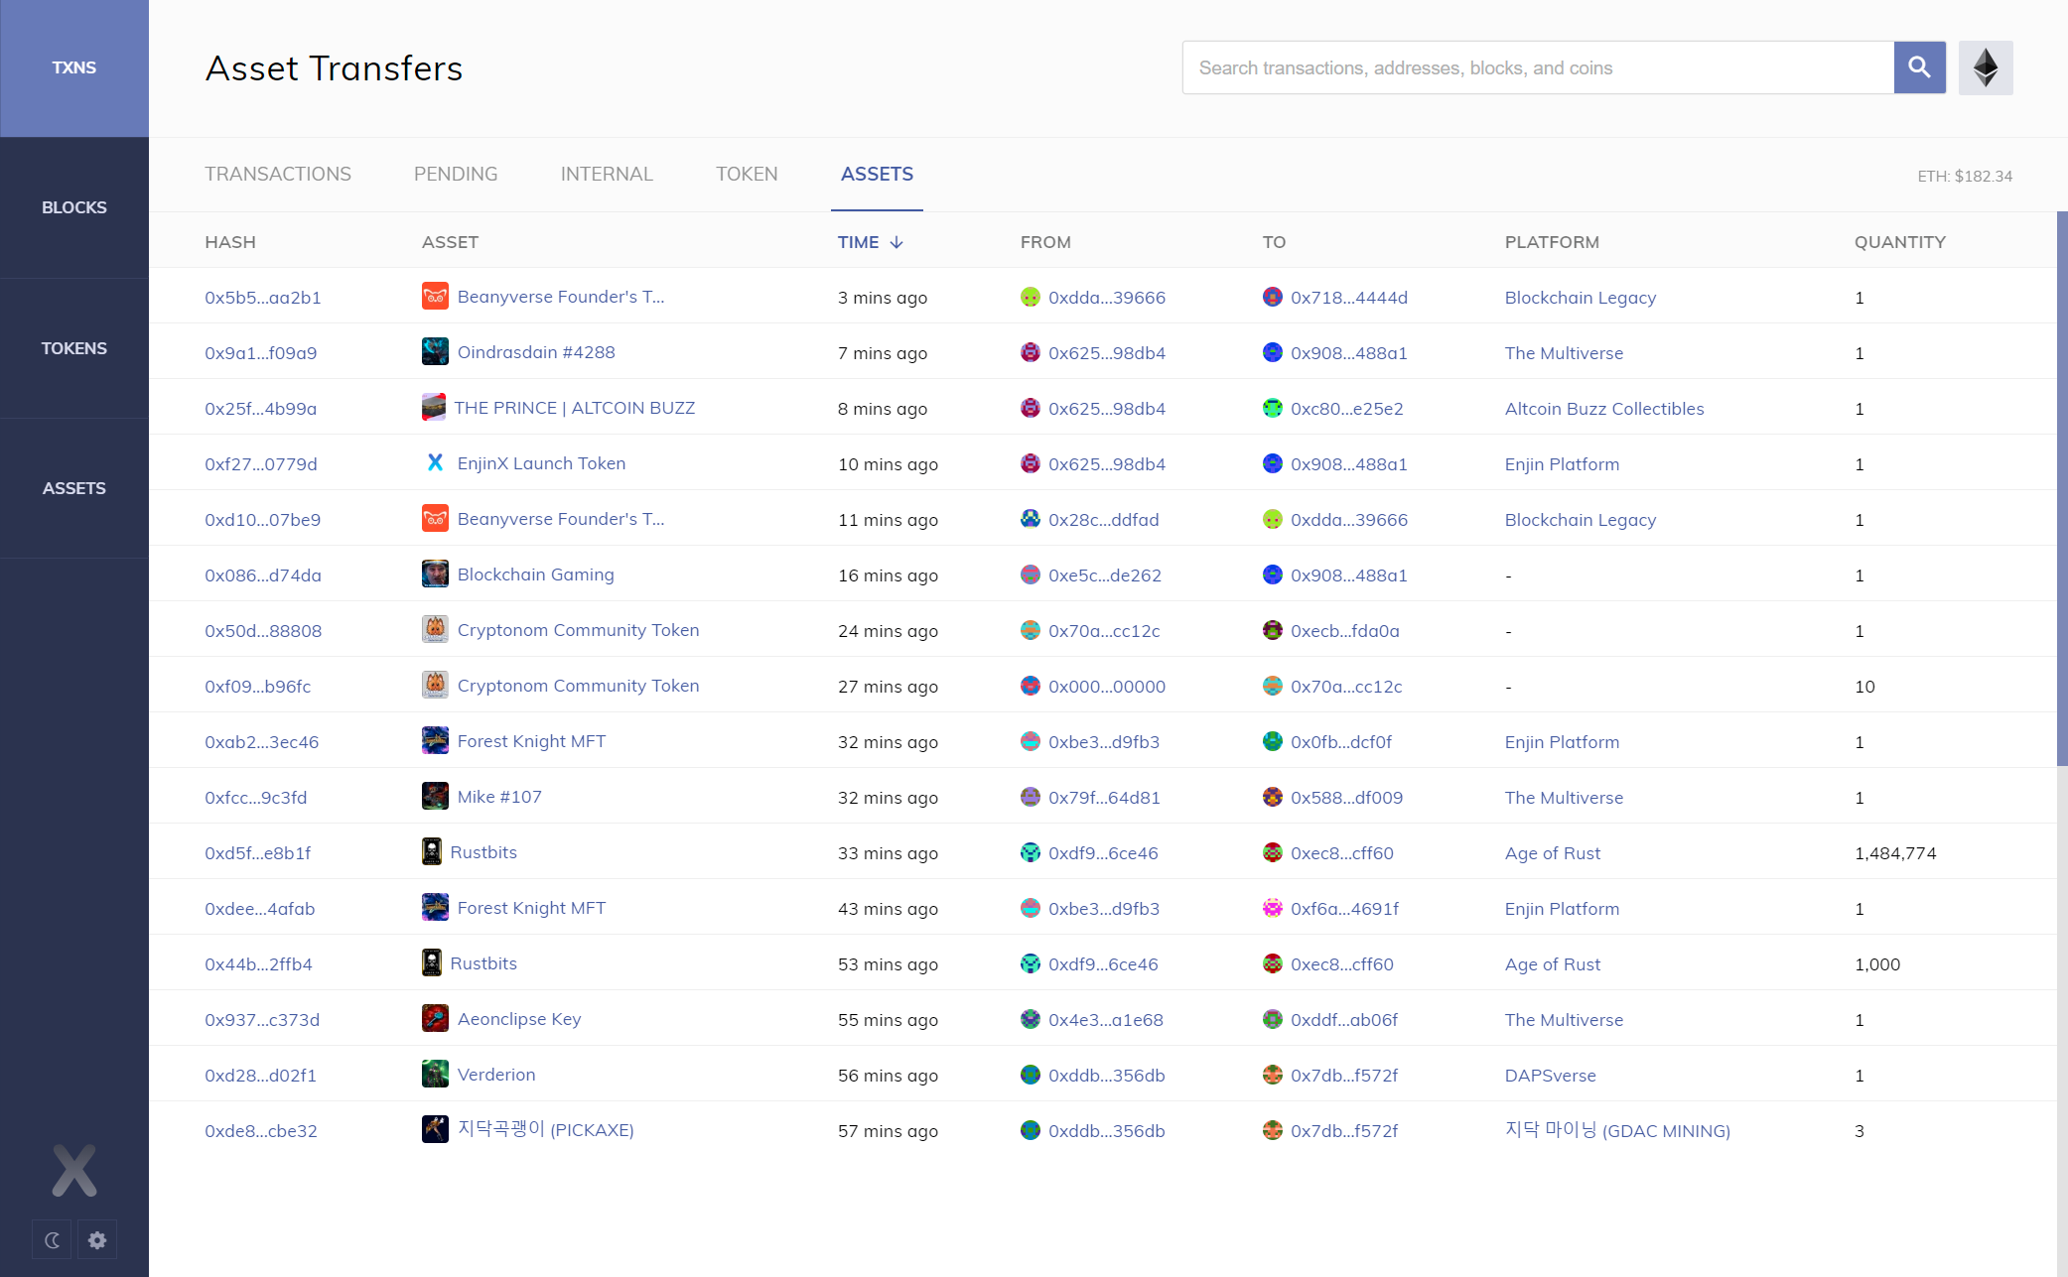Click Aeonclipse Key asset icon
The width and height of the screenshot is (2068, 1277).
tap(435, 1019)
